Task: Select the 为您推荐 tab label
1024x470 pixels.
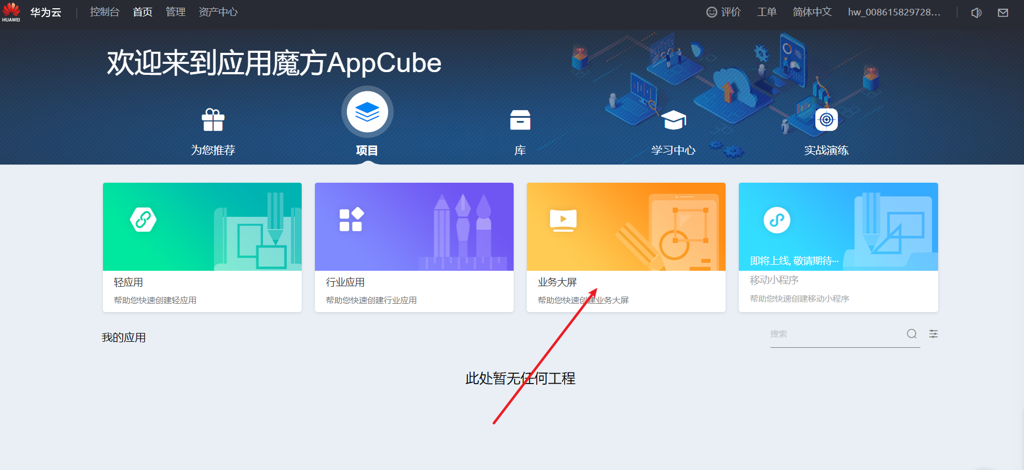Action: point(213,150)
